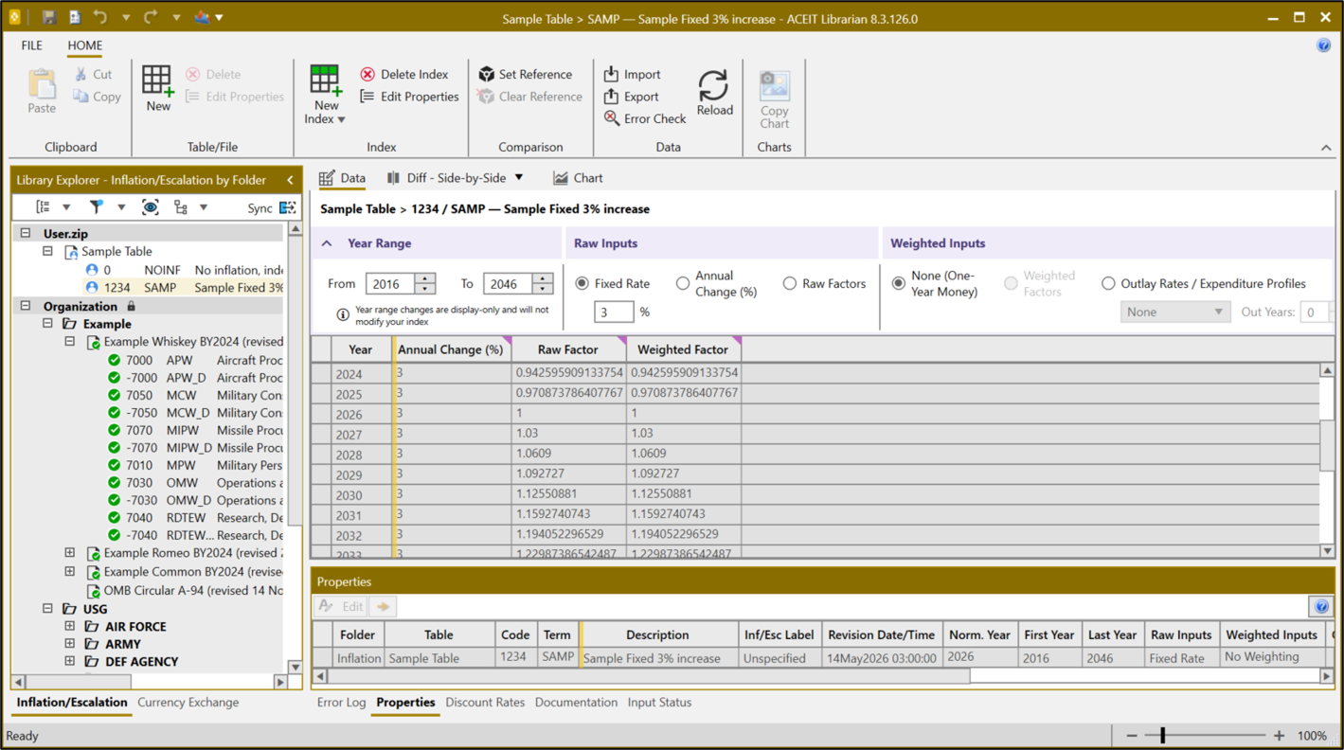Select OMB Circular A-94 in tree

pos(184,590)
